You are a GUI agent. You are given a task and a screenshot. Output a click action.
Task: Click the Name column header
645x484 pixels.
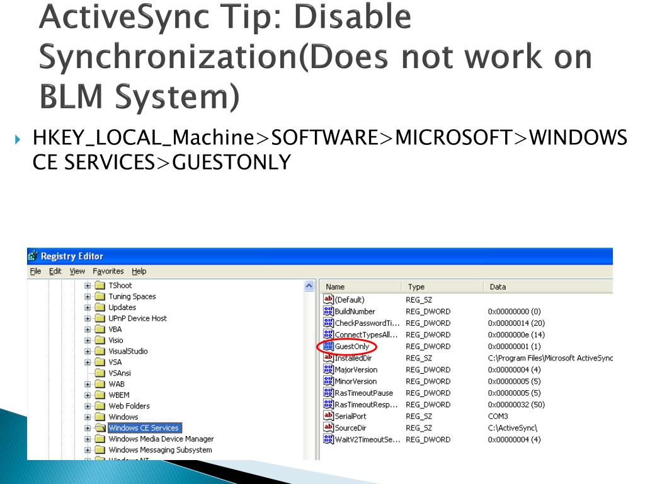pos(360,287)
